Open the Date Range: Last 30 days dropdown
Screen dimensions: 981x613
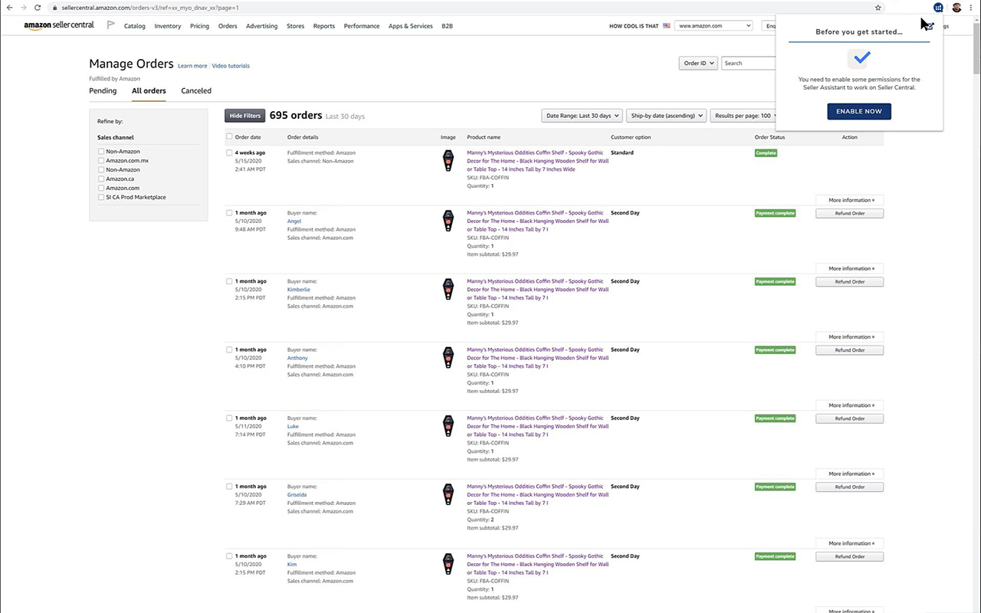point(581,115)
